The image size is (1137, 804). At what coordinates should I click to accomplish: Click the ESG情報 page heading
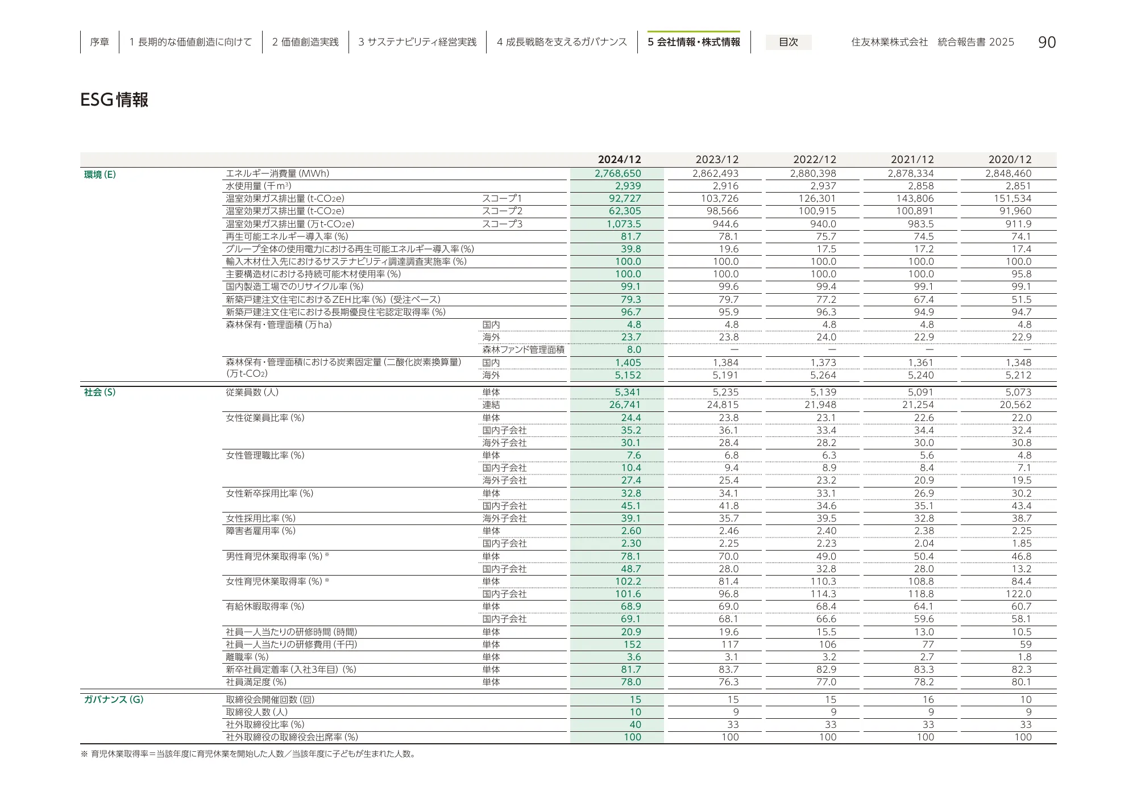(x=114, y=100)
